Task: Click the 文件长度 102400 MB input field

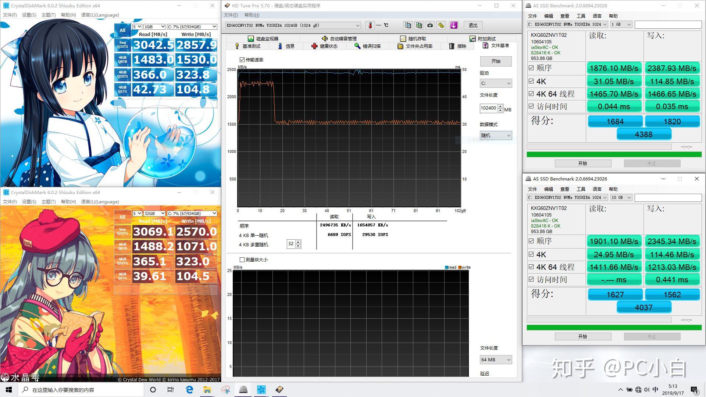Action: coord(488,108)
